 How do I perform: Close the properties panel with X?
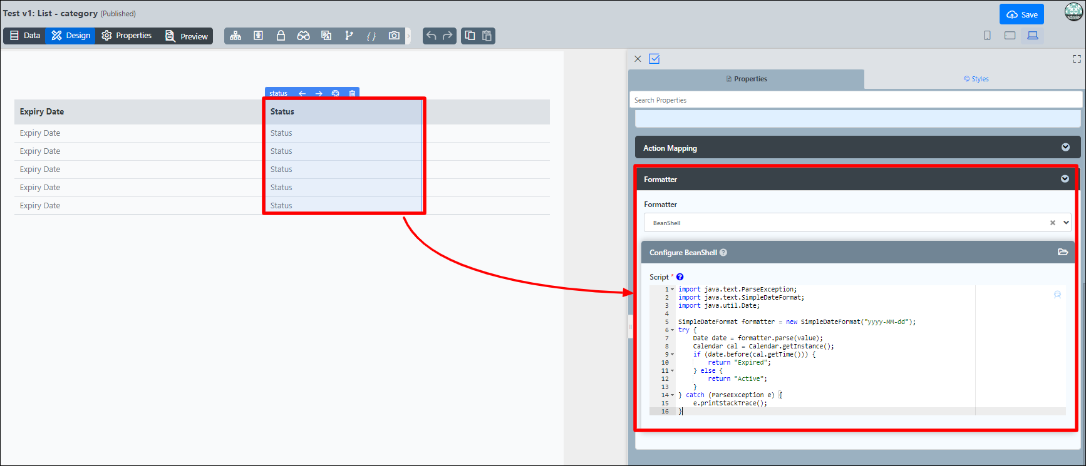click(x=638, y=59)
